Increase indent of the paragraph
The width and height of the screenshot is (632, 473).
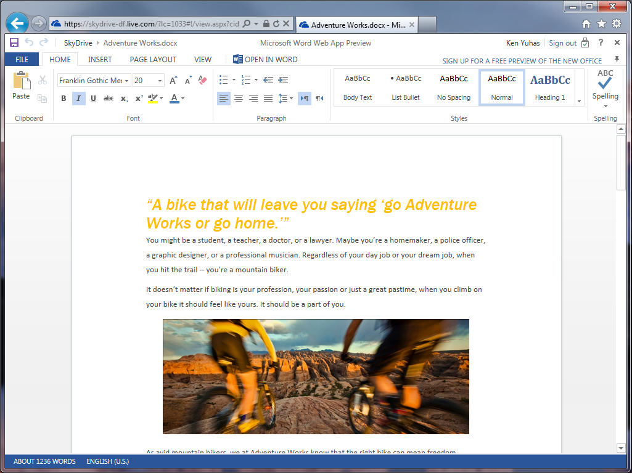click(283, 80)
